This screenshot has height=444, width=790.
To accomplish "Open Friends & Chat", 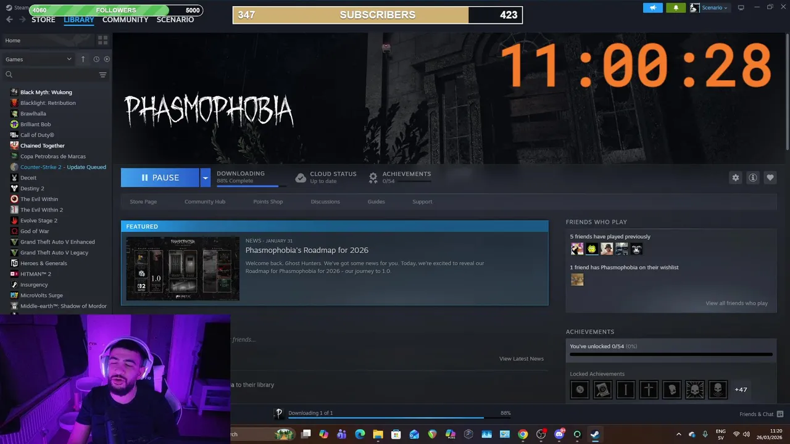I will coord(761,414).
